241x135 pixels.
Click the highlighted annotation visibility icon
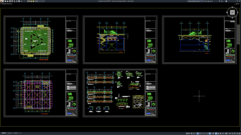click(216, 133)
